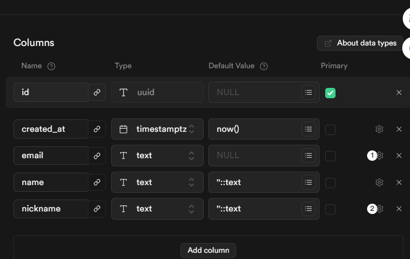
Task: Click help icon beside Default Value header
Action: click(264, 66)
